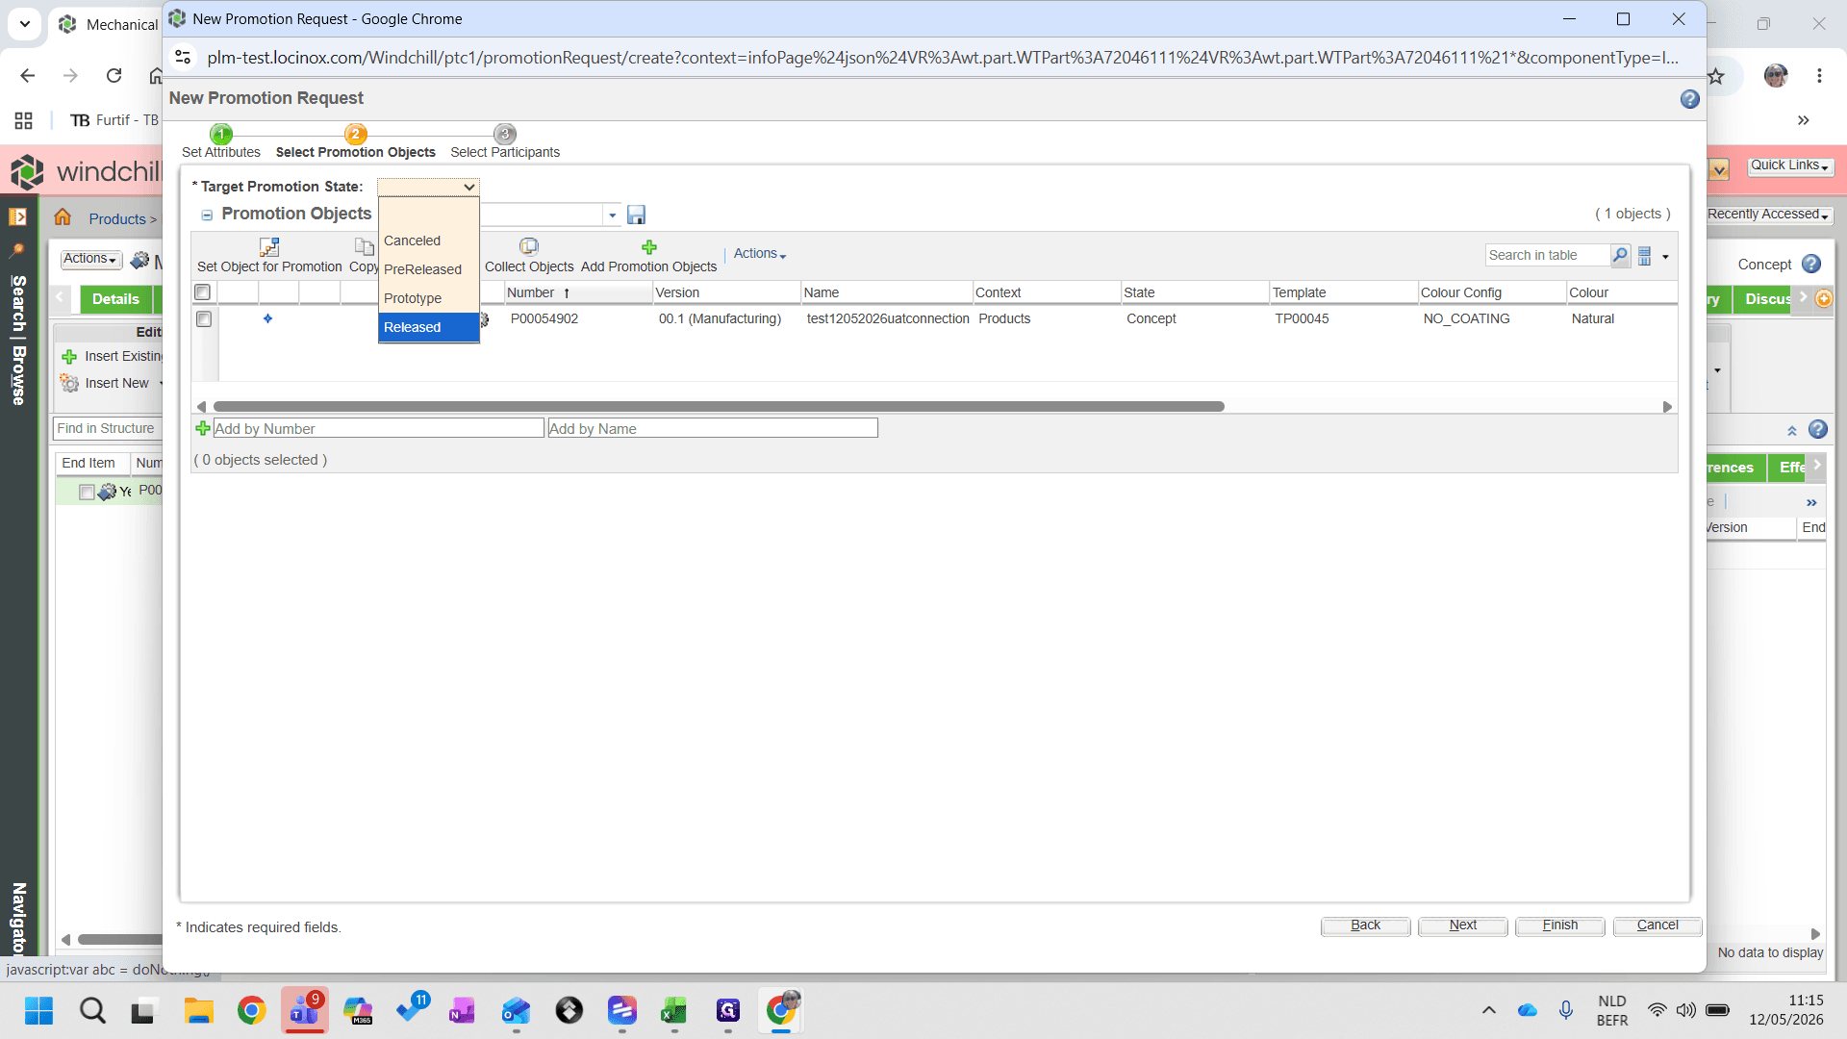This screenshot has width=1847, height=1039.
Task: Click the green plus beside Add by Number
Action: tap(202, 428)
